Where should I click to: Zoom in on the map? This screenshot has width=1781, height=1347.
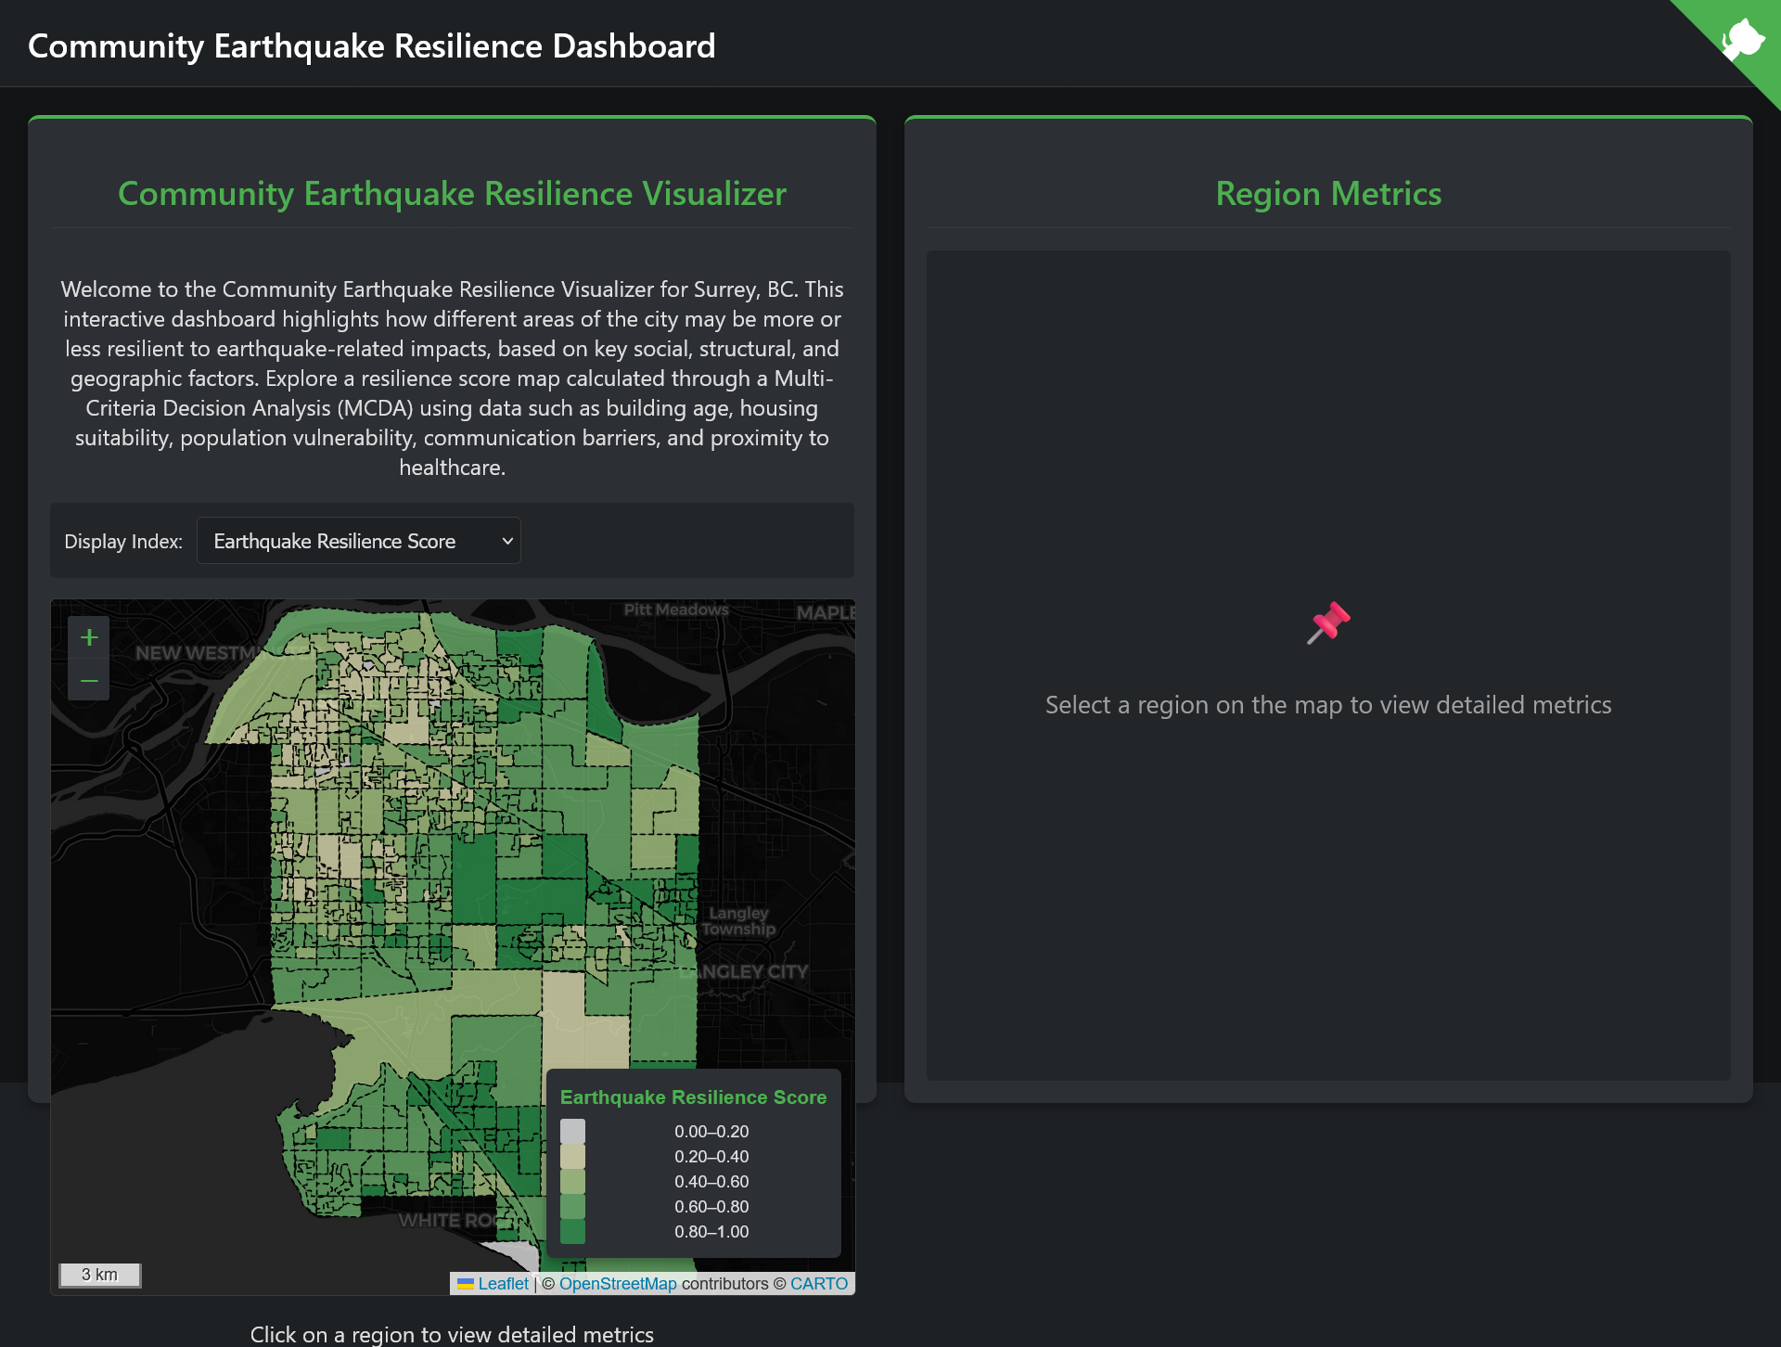tap(89, 637)
